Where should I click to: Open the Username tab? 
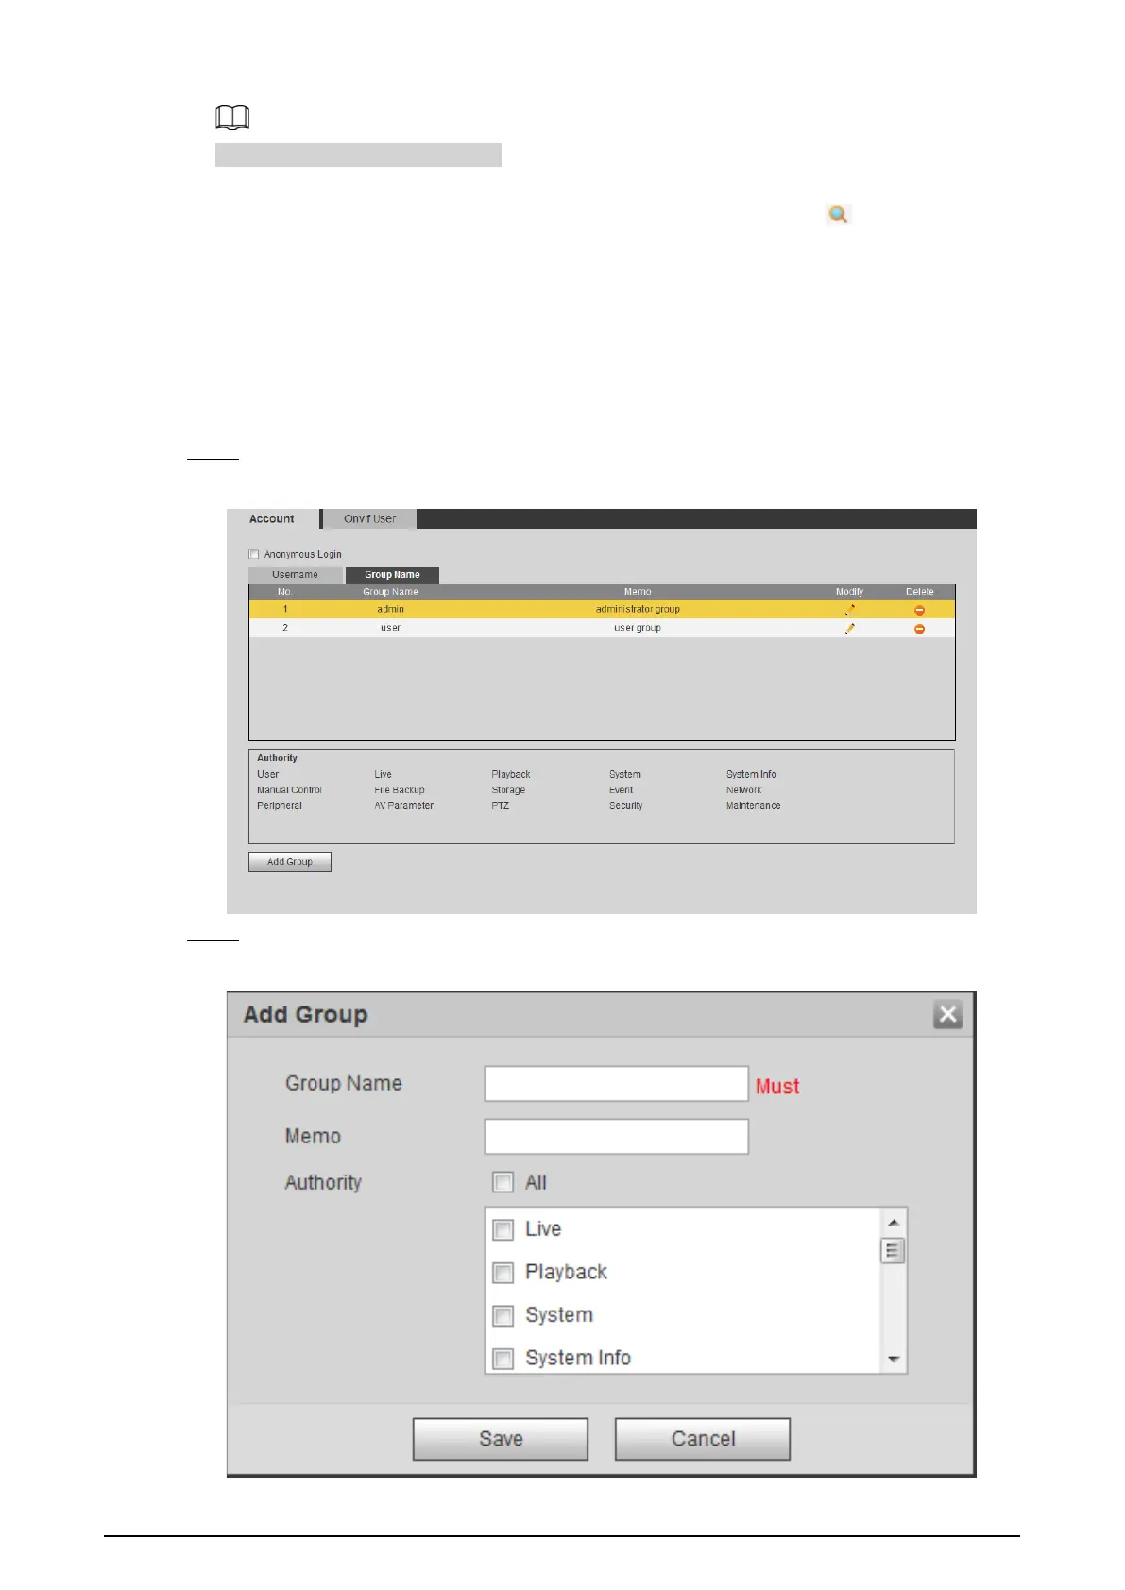click(x=295, y=574)
